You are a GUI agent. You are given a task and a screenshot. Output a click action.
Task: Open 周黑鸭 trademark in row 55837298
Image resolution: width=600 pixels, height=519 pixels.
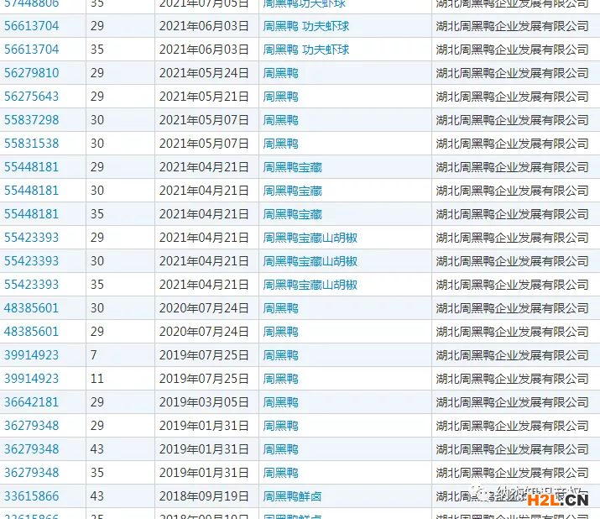[280, 120]
